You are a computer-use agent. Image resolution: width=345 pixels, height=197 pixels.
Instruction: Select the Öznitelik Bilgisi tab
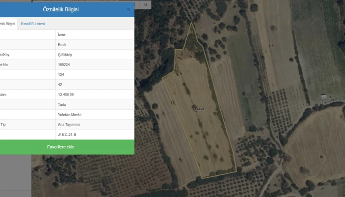7,24
